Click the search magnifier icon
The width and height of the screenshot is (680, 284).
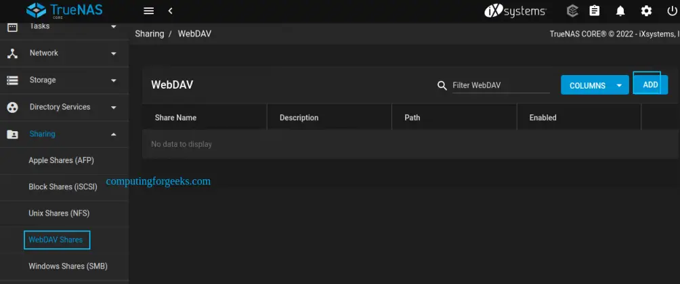point(442,85)
